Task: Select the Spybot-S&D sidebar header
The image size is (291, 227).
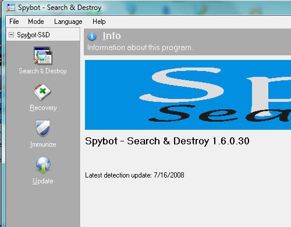Action: pos(43,35)
